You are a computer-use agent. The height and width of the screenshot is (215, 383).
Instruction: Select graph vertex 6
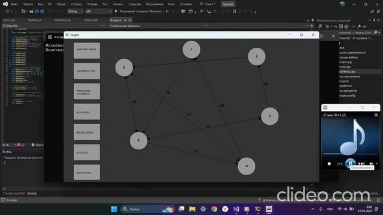pyautogui.click(x=124, y=67)
